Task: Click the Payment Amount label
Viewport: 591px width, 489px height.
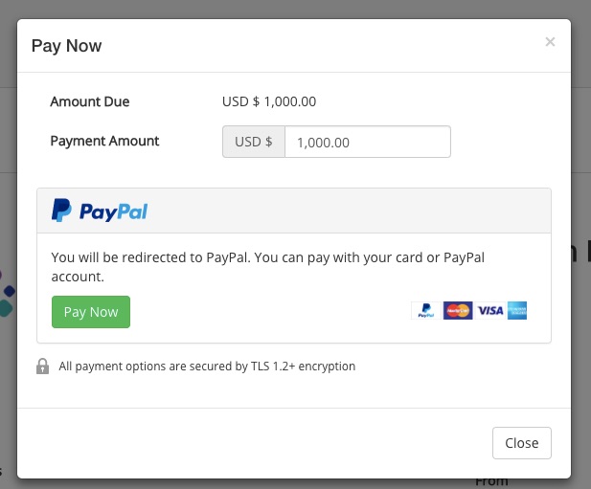Action: click(104, 141)
